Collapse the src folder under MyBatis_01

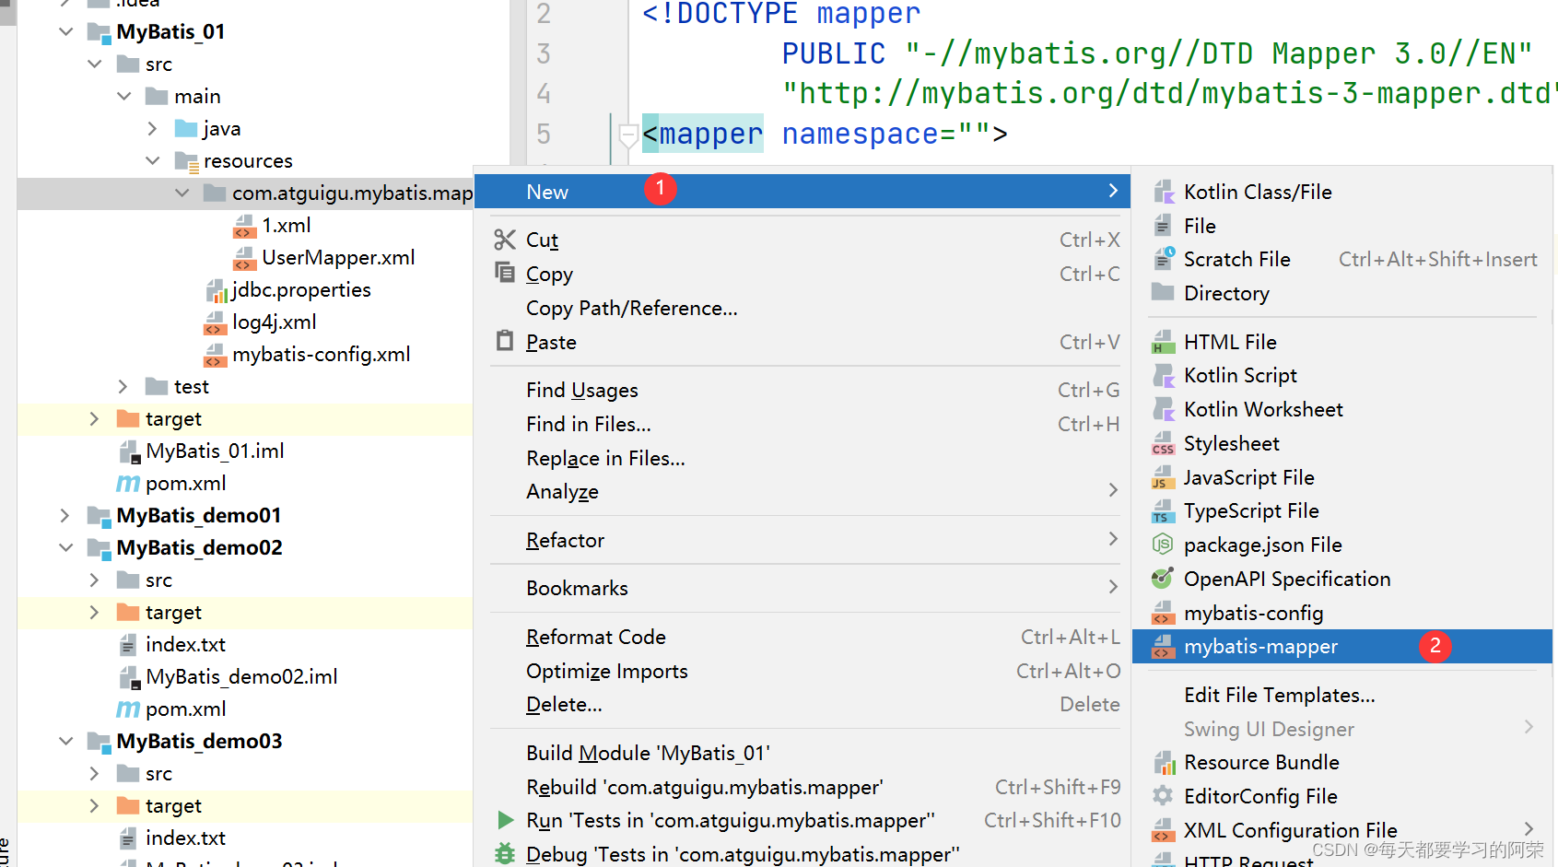click(95, 64)
